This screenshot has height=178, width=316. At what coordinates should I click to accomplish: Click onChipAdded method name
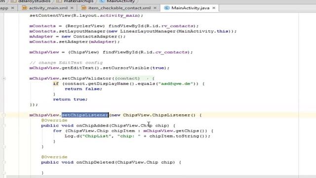[92, 126]
